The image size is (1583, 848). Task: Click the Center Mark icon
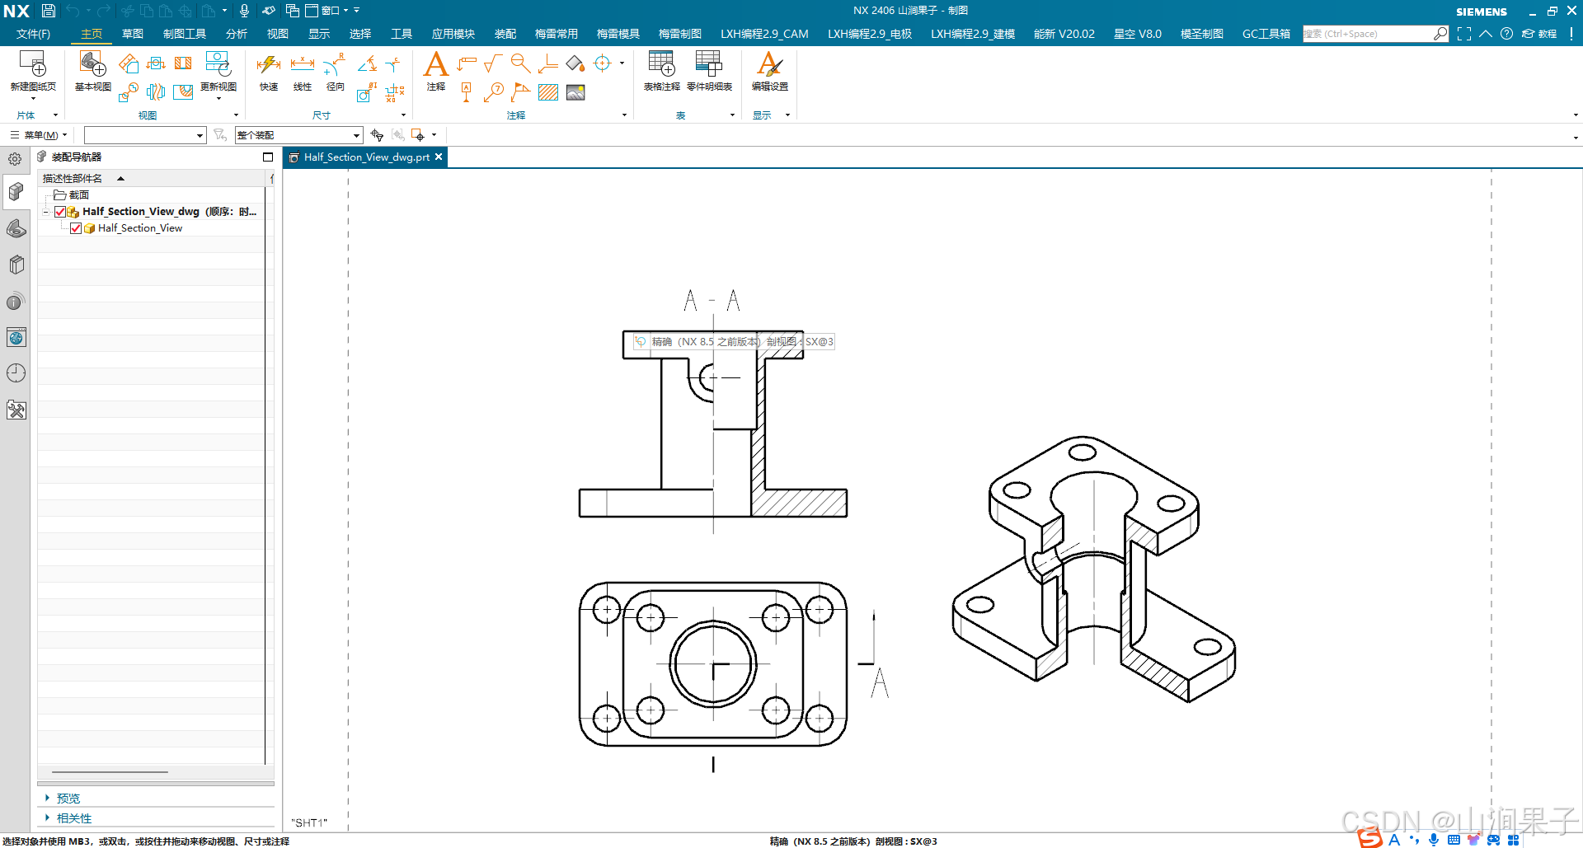tap(603, 63)
